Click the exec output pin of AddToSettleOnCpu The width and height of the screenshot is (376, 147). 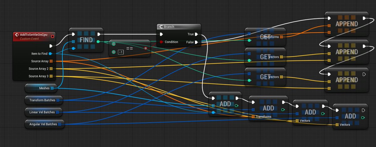point(51,46)
